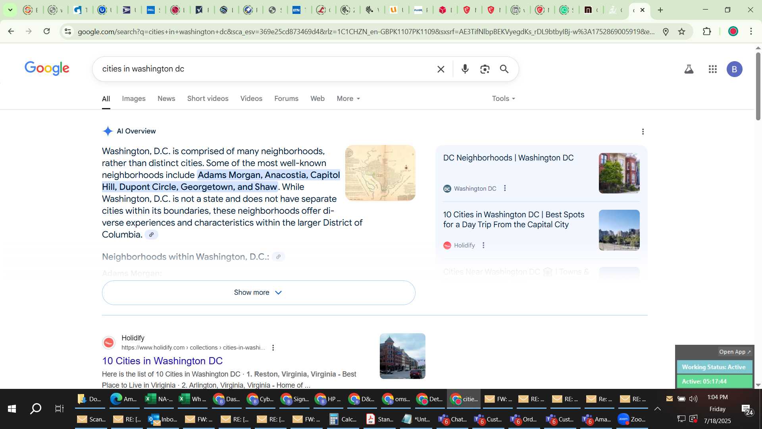762x429 pixels.
Task: Open Task View icon on taskbar
Action: tap(60, 408)
